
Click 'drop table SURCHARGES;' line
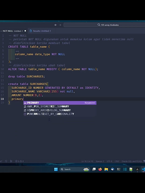(x=26, y=77)
